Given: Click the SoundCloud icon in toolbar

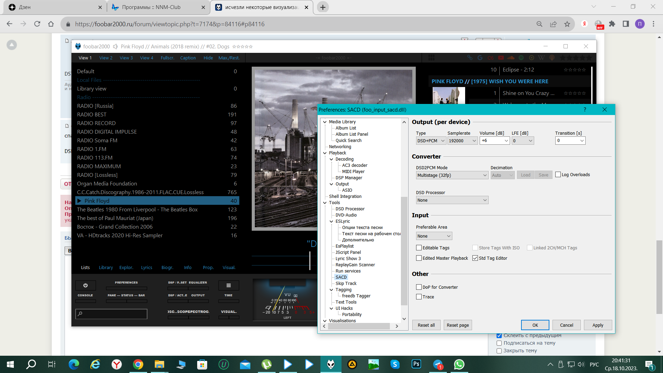Looking at the screenshot, I should click(x=511, y=58).
